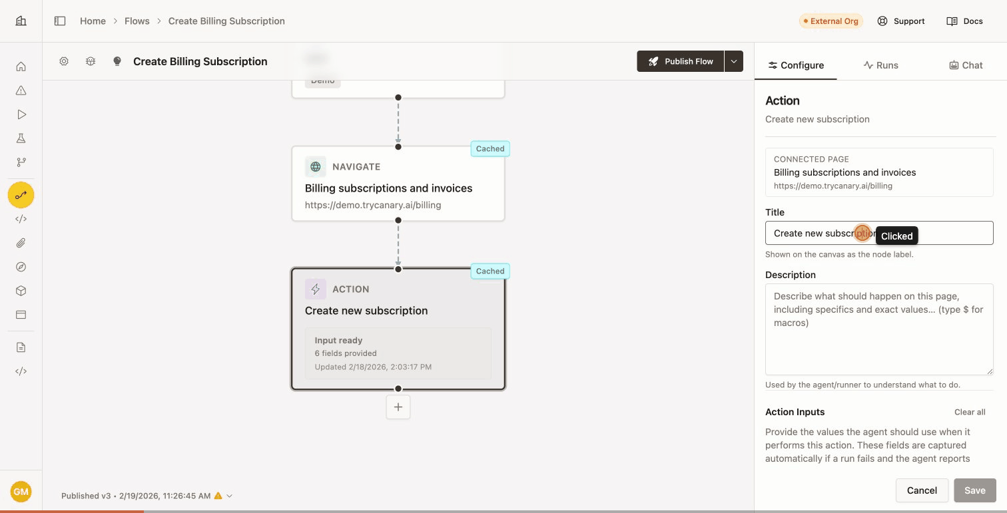The image size is (1007, 513).
Task: Click the lightbulb icon beside Create Billing Subscription
Action: coord(117,61)
